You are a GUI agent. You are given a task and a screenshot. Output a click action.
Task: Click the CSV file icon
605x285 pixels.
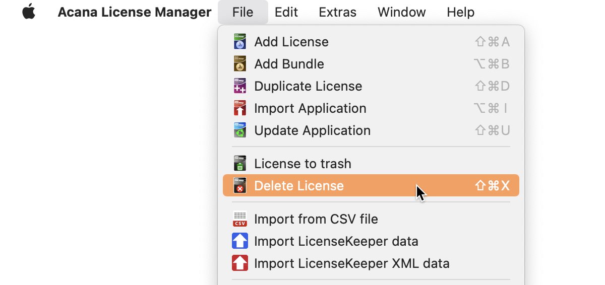point(240,219)
